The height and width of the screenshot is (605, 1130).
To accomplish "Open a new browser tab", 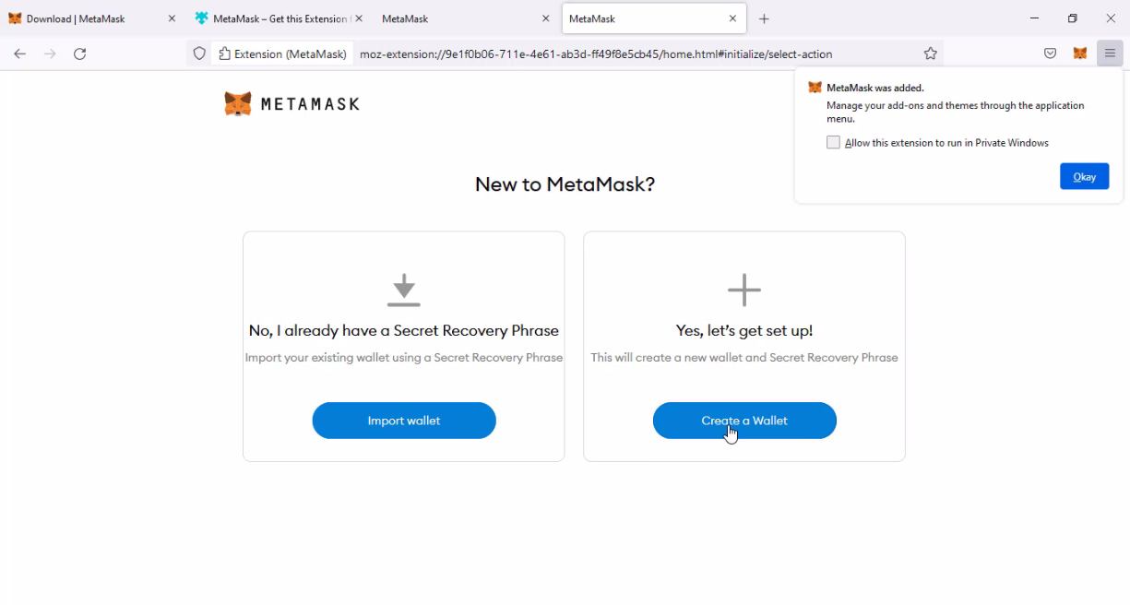I will tap(764, 18).
